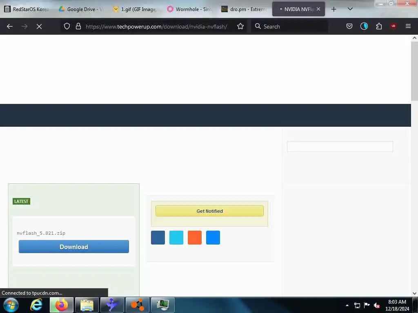
Task: Open the blue circular toolbar icon
Action: click(364, 26)
